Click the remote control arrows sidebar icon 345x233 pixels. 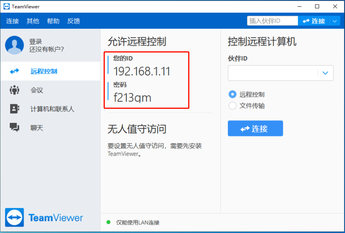(15, 71)
